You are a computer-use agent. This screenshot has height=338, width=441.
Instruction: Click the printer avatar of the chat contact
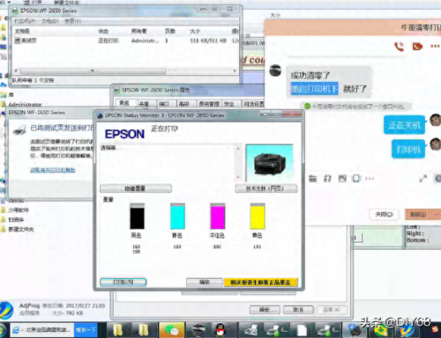tap(275, 70)
